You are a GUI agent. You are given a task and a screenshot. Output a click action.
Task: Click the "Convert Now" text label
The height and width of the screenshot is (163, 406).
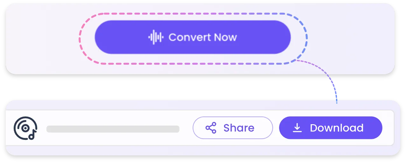pyautogui.click(x=203, y=37)
